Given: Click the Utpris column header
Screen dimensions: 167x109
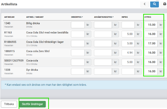Looking at the screenshot, I should [148, 17].
